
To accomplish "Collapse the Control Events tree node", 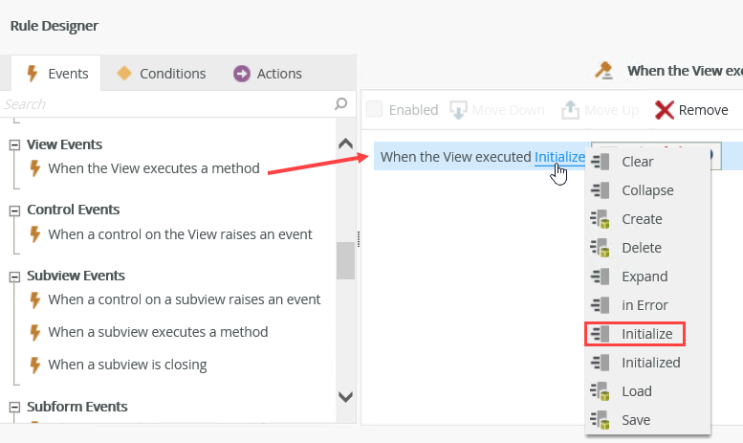I will tap(14, 210).
